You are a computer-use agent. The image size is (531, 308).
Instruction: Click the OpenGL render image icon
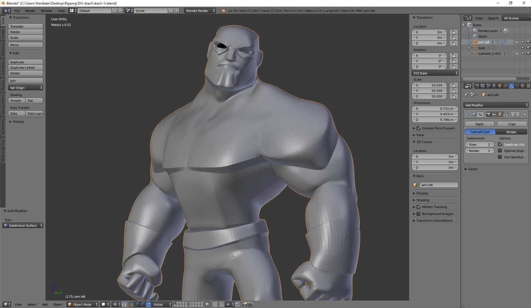(244, 304)
